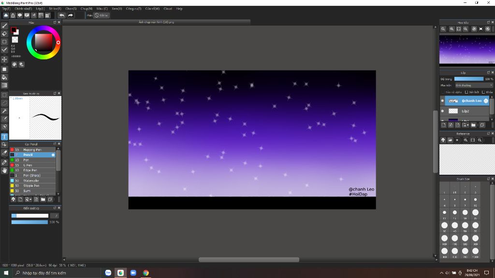
Task: Select the Edge Pen brush
Action: click(32, 170)
